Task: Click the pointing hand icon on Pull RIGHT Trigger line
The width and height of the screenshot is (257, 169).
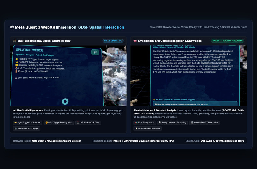Action: point(17,59)
